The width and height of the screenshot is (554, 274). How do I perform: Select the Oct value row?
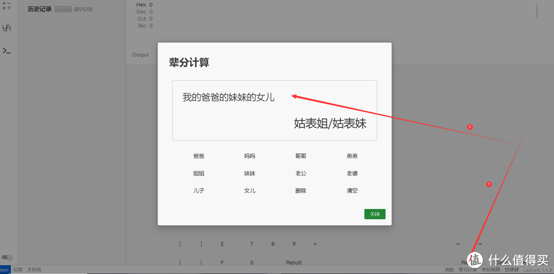click(145, 19)
